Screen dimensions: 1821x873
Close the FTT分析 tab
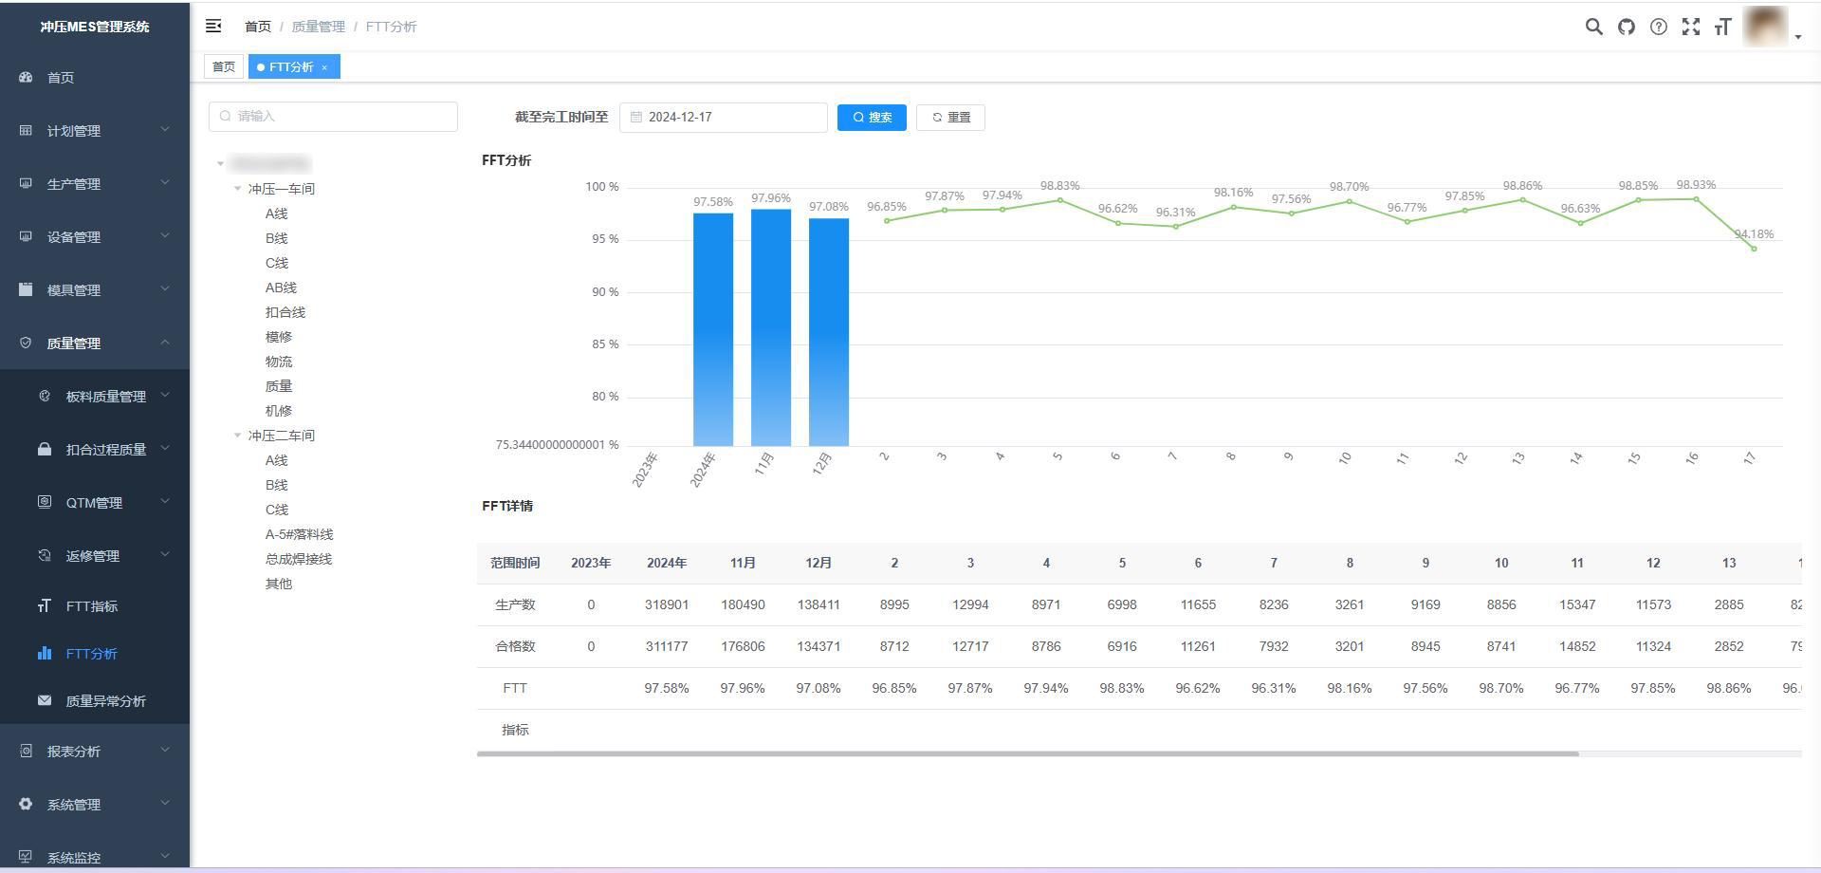(324, 67)
